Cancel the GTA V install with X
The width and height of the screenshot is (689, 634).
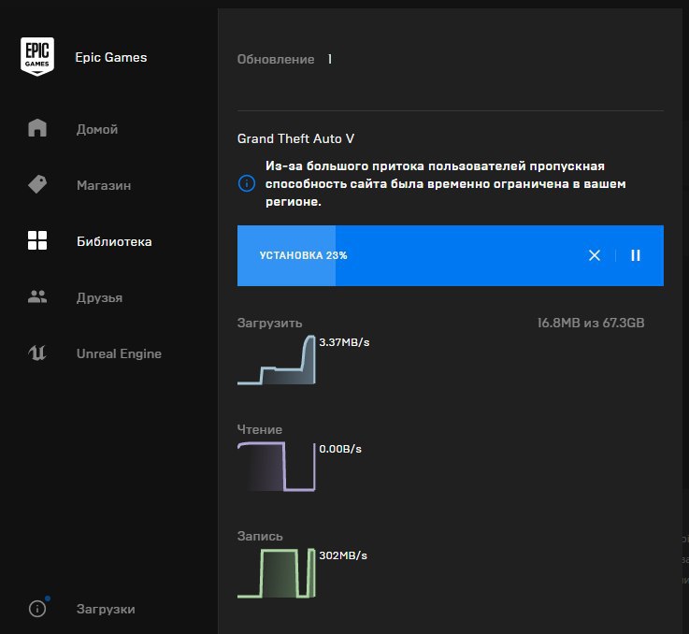coord(595,255)
